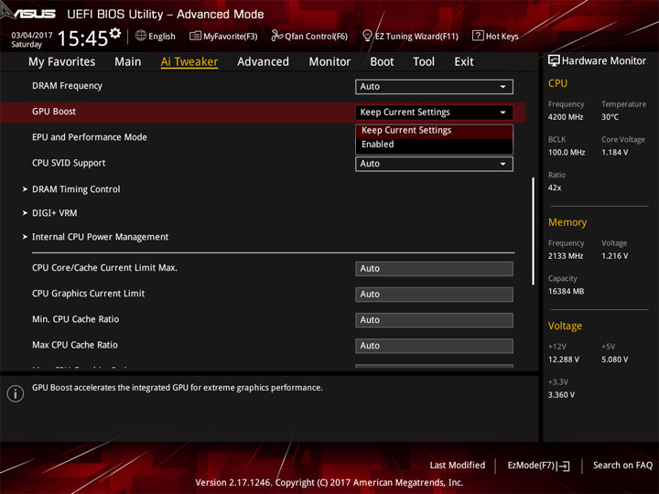Click the Hardware Monitor screen icon

tap(554, 61)
